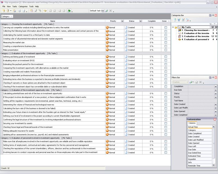Click the print icon in main toolbar
218x174 pixels.
click(19, 11)
